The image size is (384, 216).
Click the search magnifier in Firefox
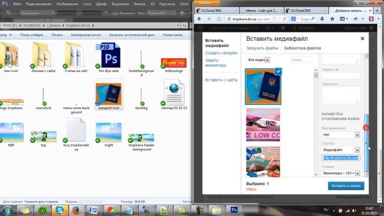pos(313,19)
